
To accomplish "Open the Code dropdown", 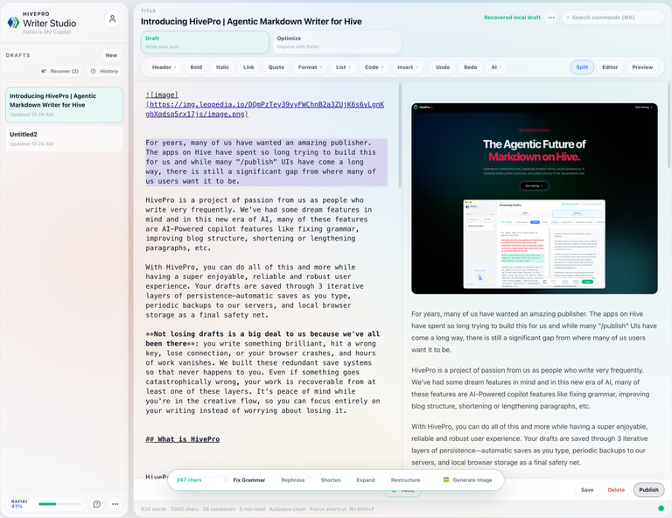I will (374, 67).
